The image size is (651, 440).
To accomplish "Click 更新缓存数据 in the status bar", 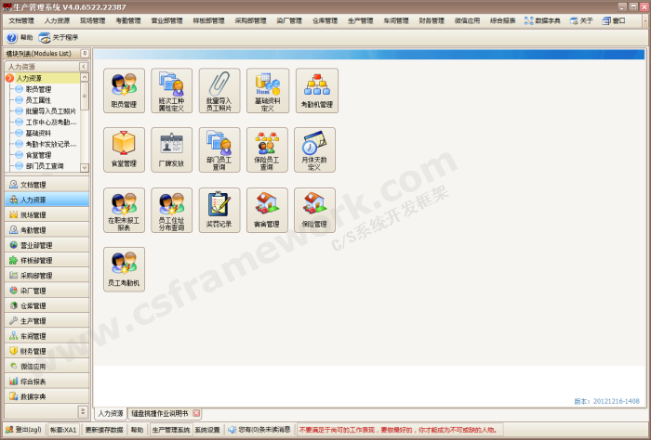I will (103, 430).
